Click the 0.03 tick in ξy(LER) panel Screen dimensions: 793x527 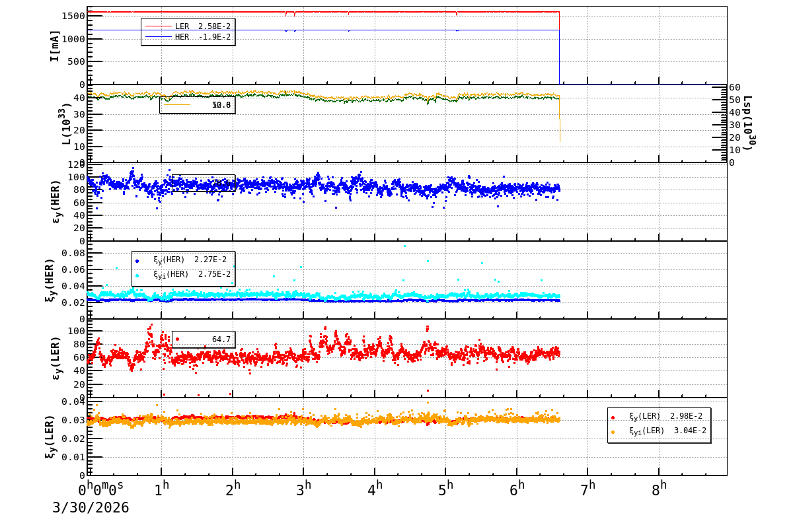coord(73,420)
